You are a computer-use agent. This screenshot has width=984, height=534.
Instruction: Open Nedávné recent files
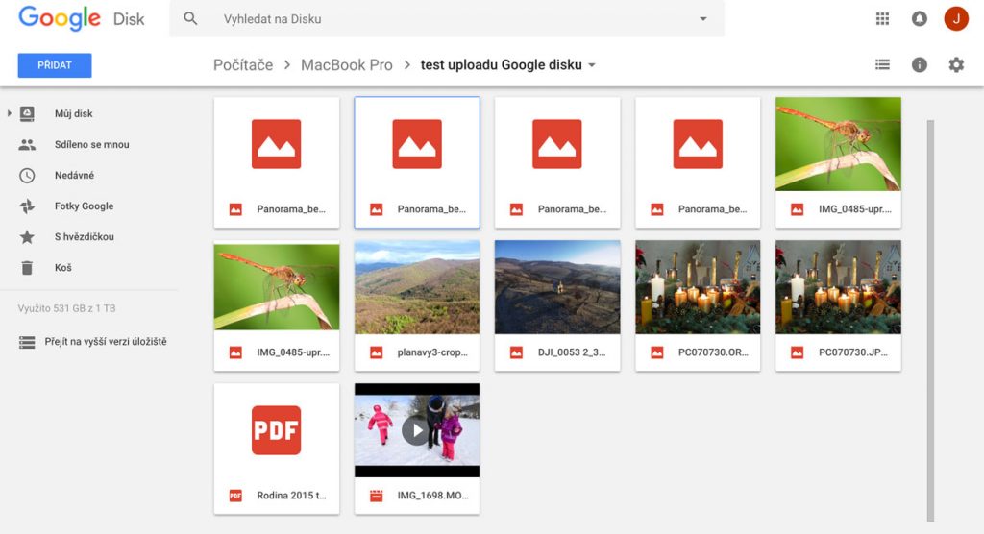point(74,176)
